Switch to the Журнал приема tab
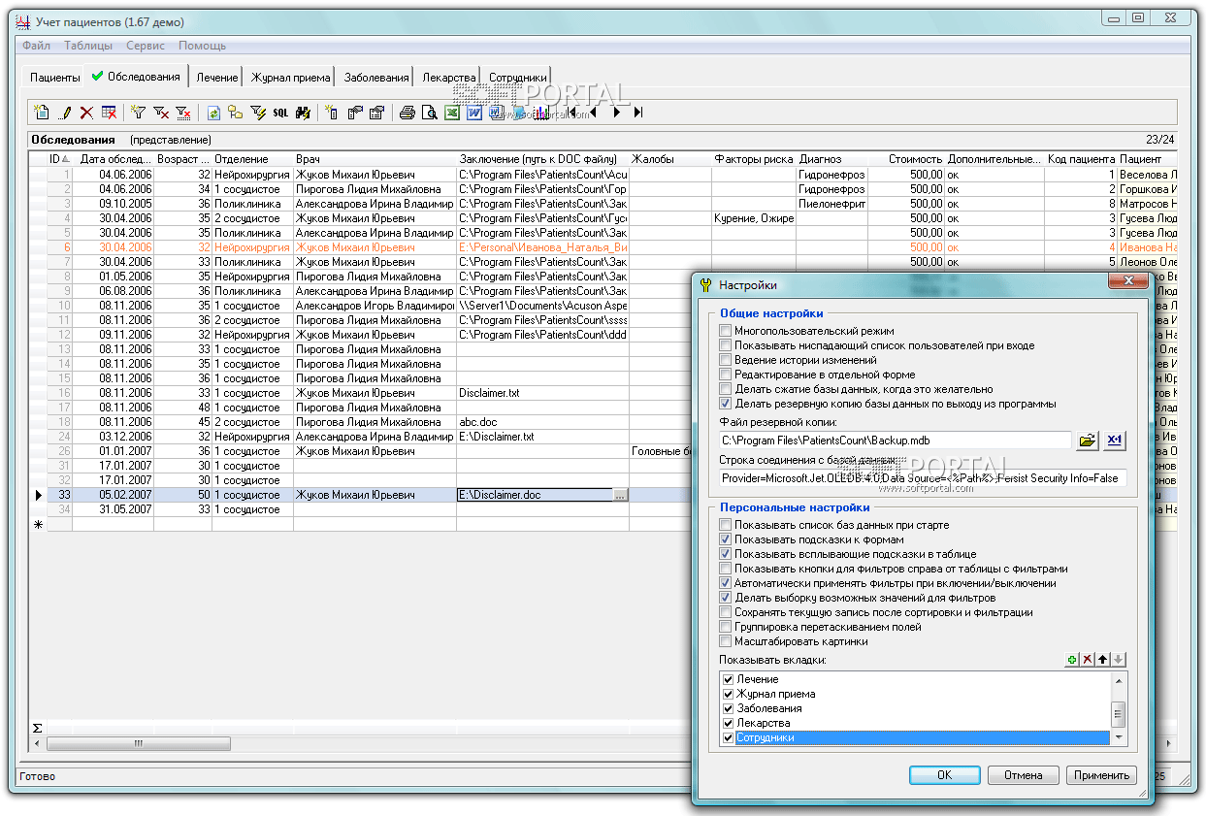The image size is (1206, 816). tap(290, 78)
